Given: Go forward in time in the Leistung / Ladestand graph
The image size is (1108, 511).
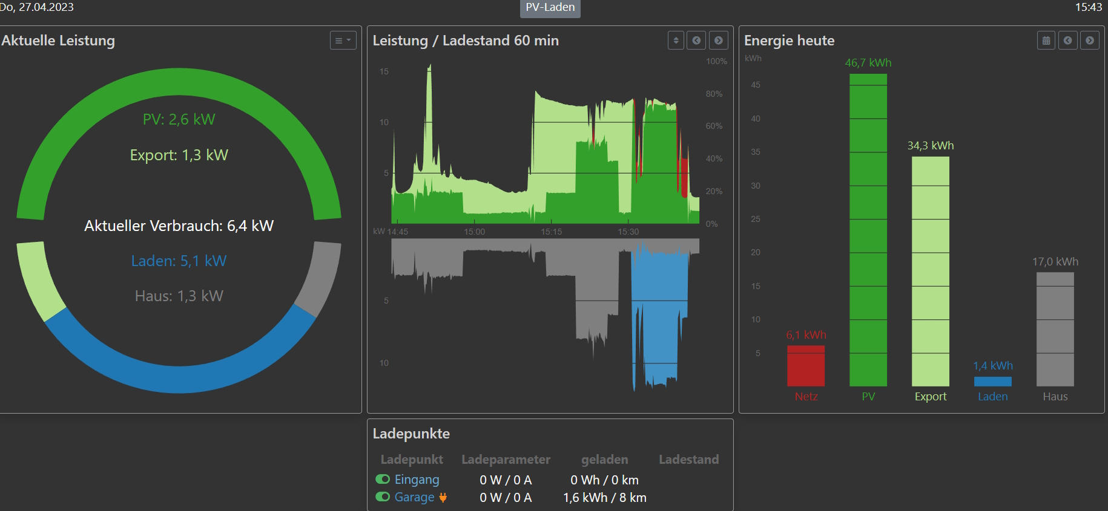Looking at the screenshot, I should click(x=718, y=41).
